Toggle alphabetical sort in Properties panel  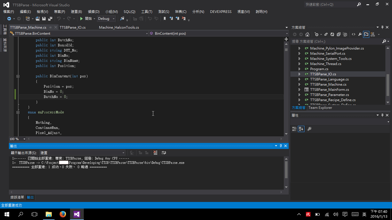click(301, 129)
